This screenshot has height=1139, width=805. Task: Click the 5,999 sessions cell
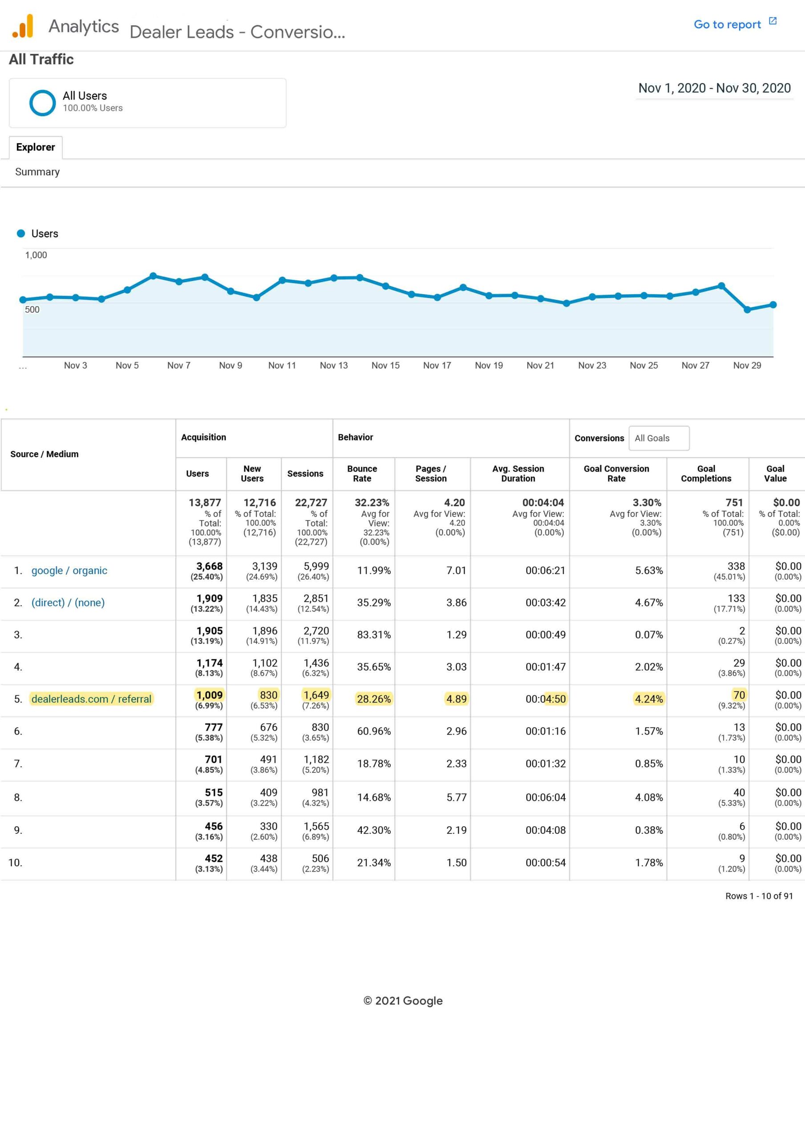tap(316, 566)
